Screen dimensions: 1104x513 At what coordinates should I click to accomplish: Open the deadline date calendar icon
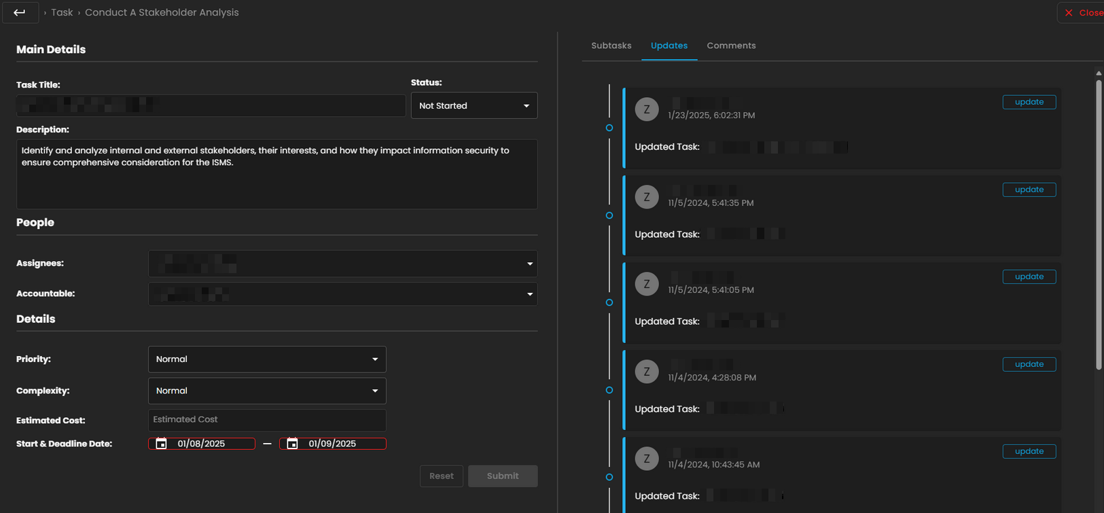pyautogui.click(x=292, y=444)
